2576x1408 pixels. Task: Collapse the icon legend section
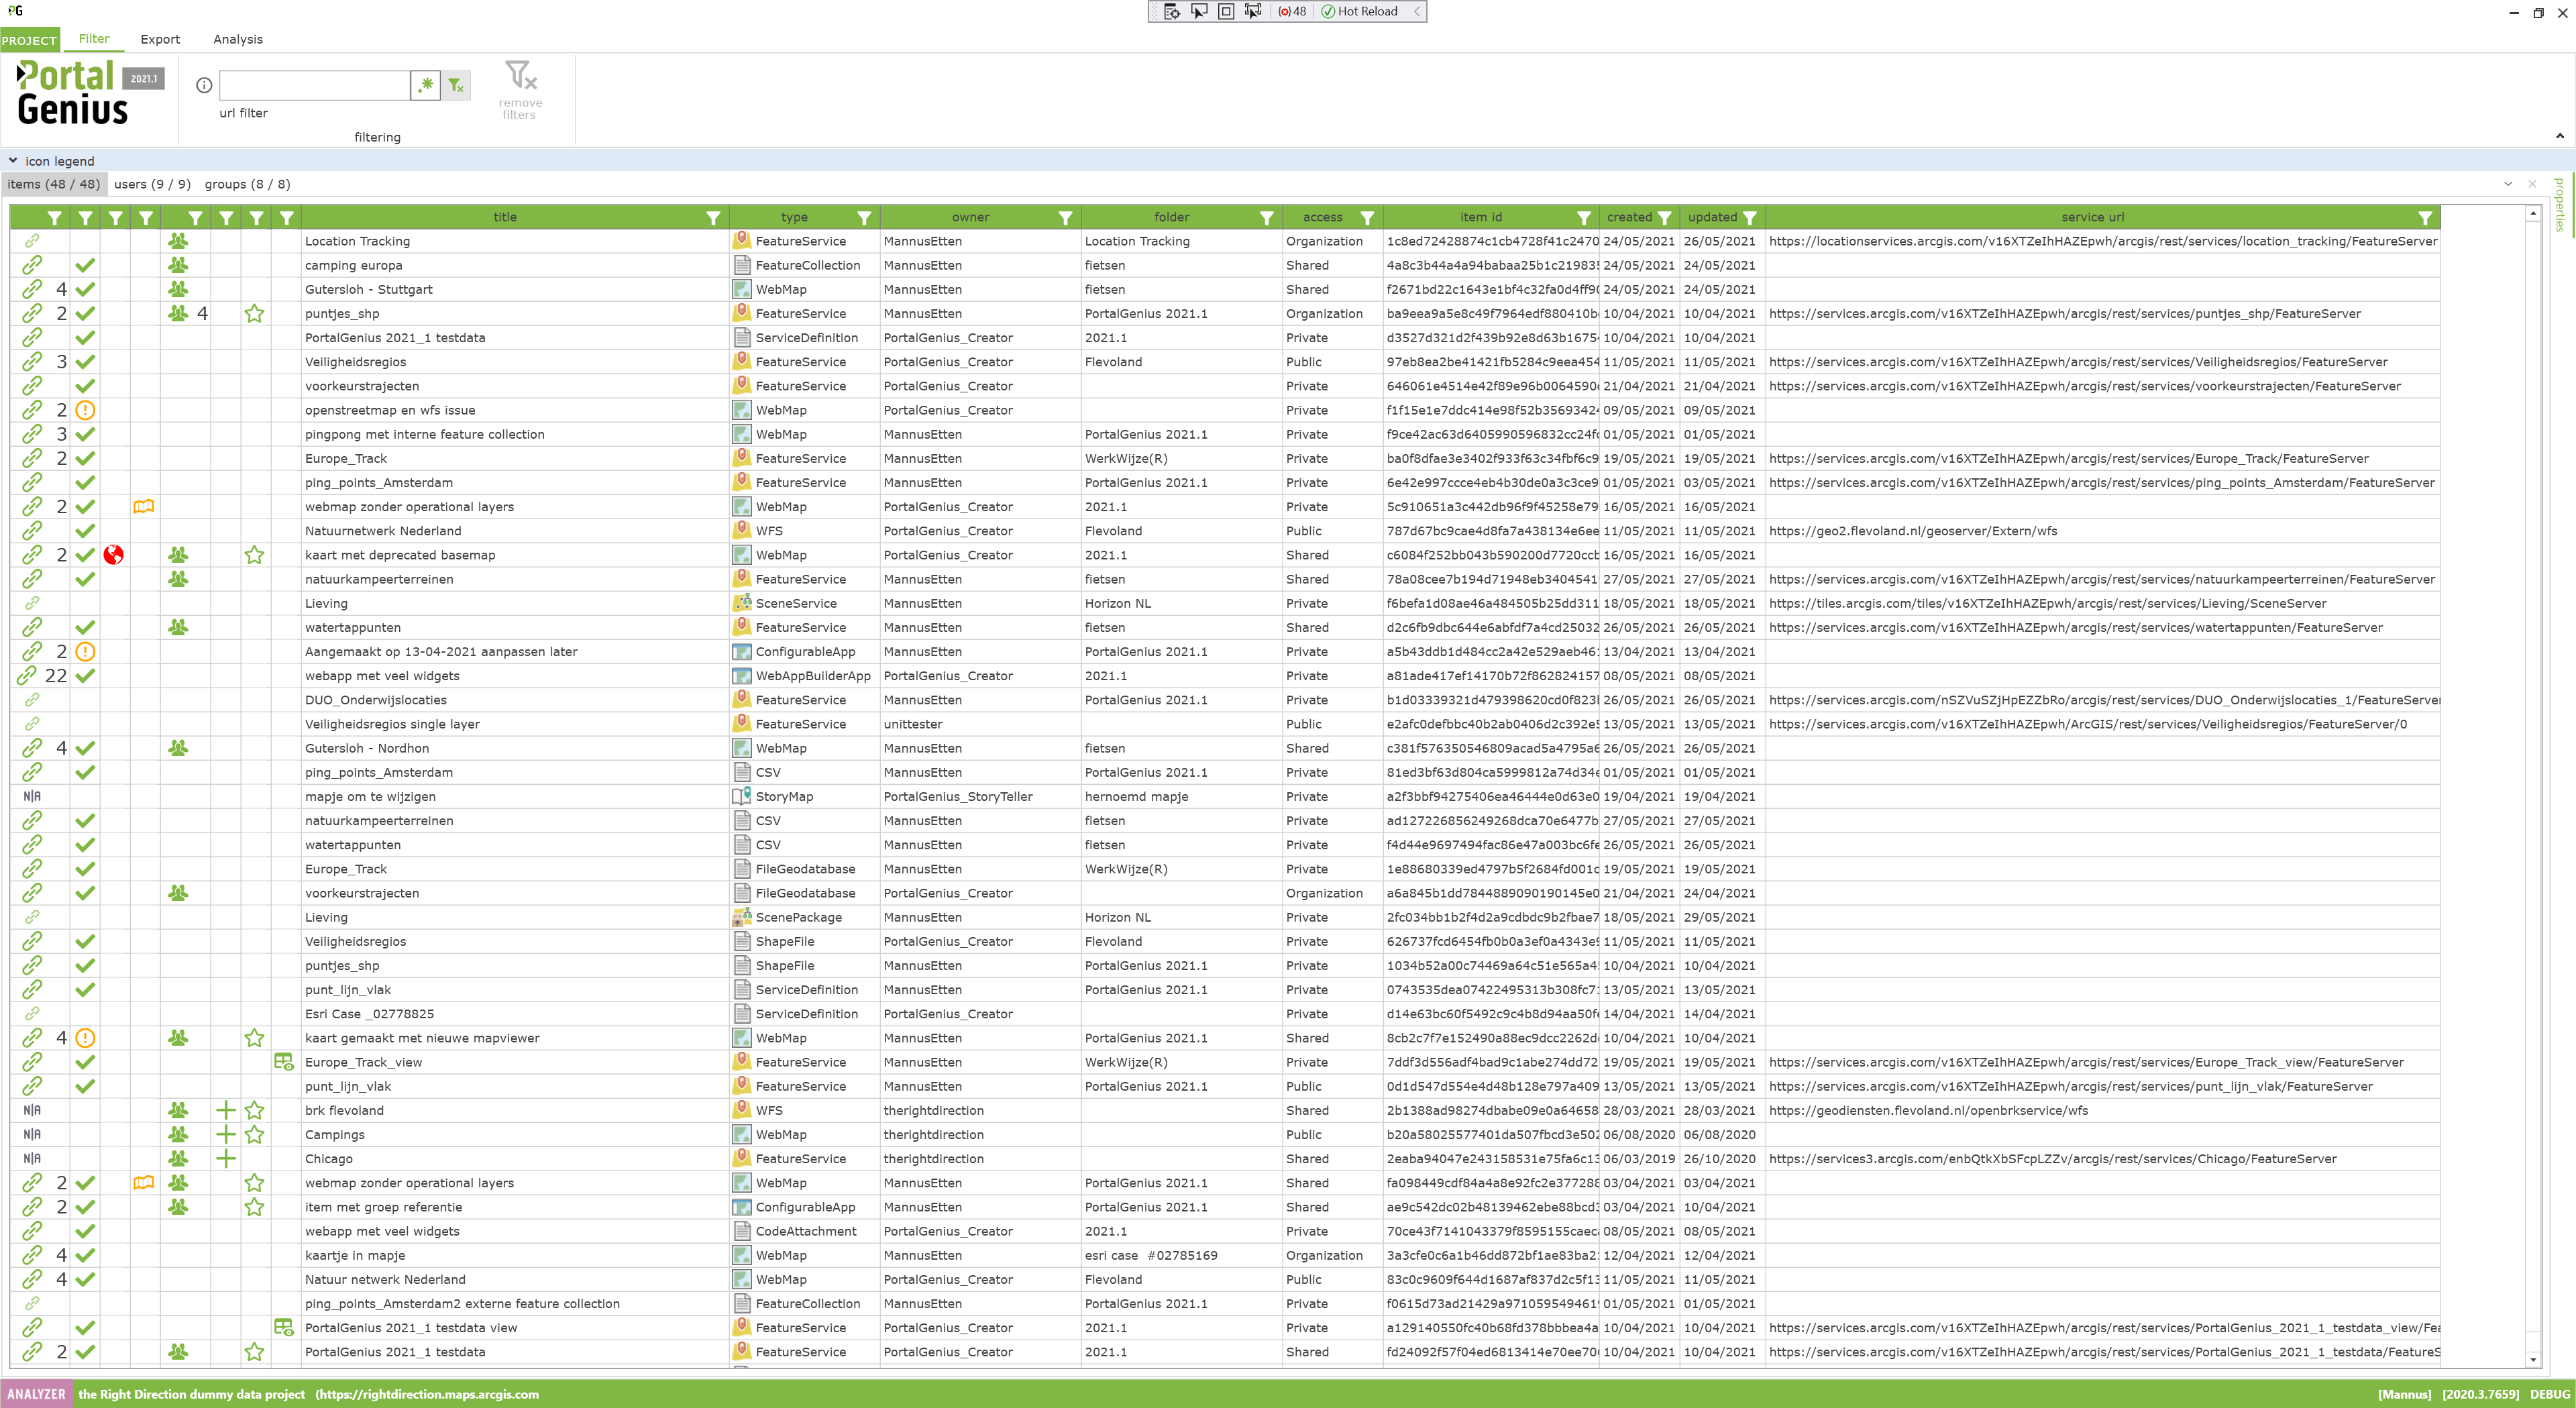pos(13,160)
